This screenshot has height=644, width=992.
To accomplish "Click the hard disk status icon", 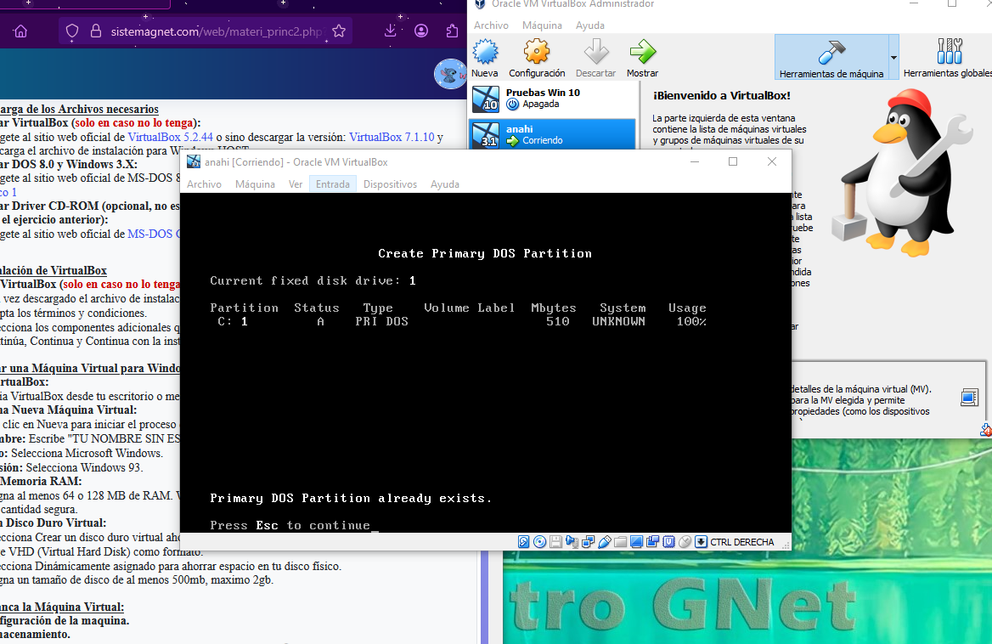I will click(524, 542).
